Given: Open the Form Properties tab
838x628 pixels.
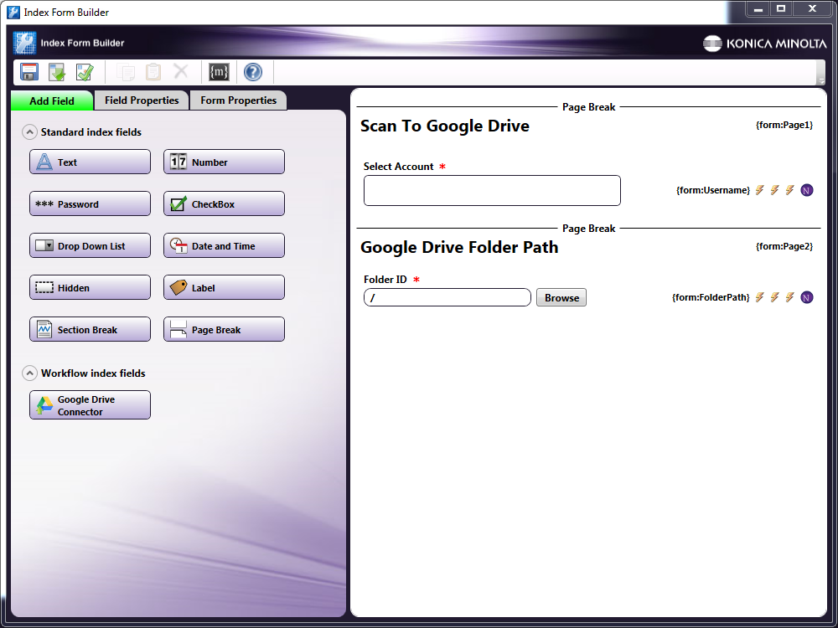Looking at the screenshot, I should (238, 100).
